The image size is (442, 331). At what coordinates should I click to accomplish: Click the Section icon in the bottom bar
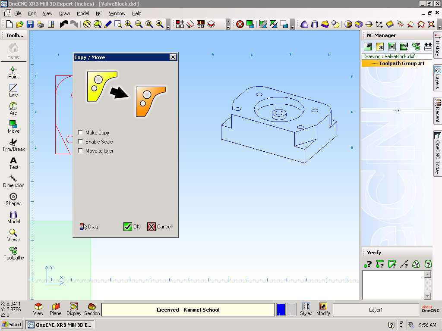point(92,309)
